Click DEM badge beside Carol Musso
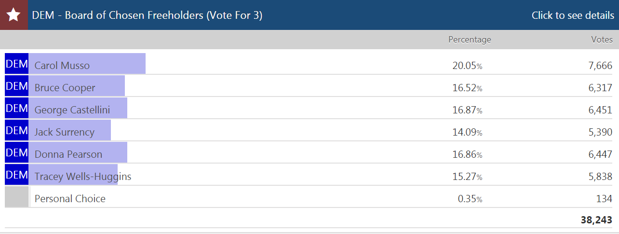 17,64
